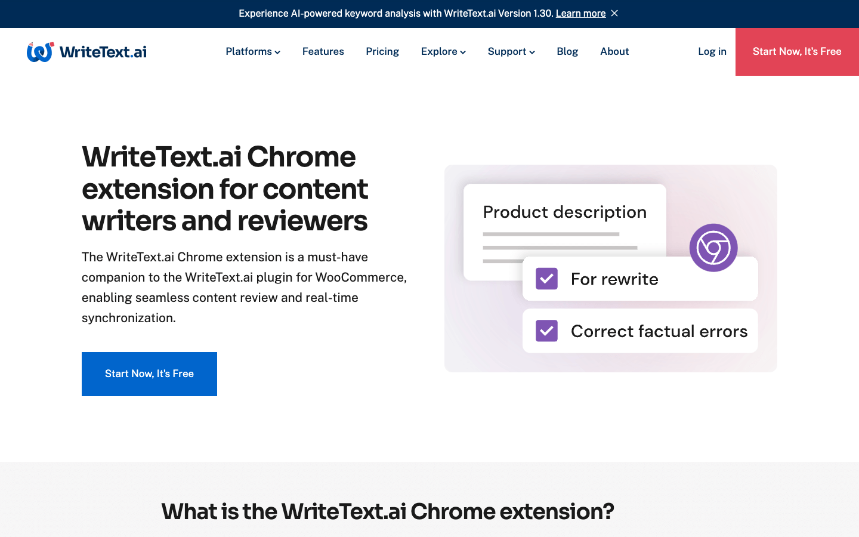Screen dimensions: 859x537
Task: Click the paragraph starting 'The WriteText.ai Chrome extension is'
Action: point(245,288)
